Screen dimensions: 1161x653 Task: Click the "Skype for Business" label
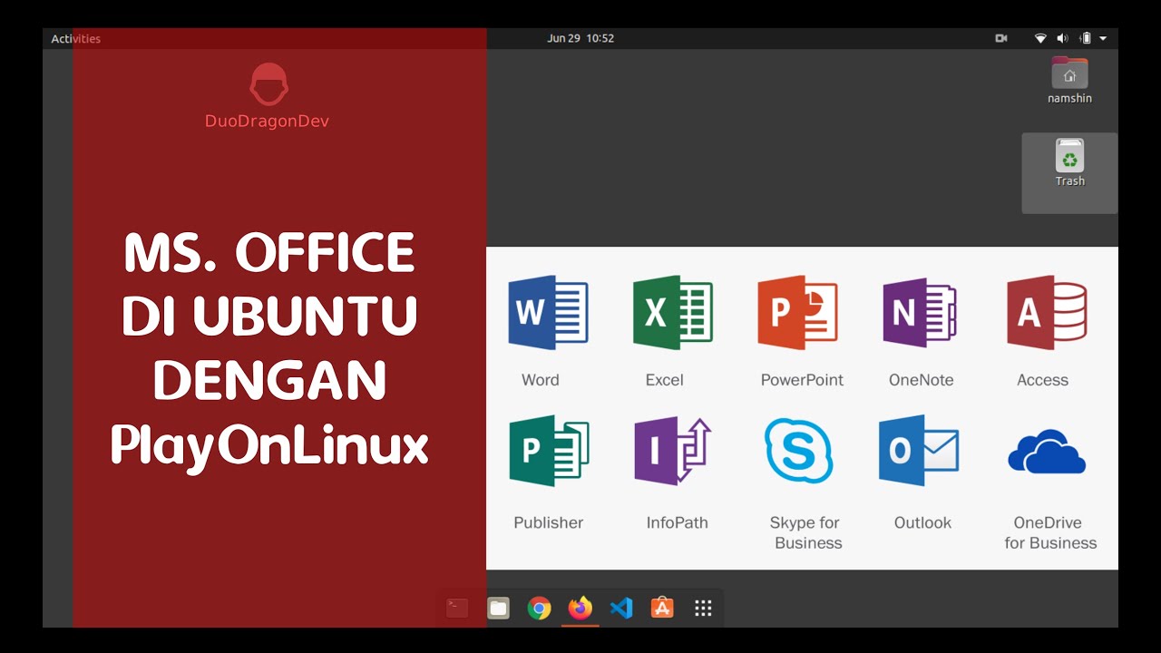(x=805, y=532)
